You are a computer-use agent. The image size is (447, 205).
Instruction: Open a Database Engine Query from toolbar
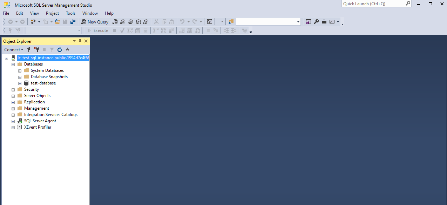(115, 22)
